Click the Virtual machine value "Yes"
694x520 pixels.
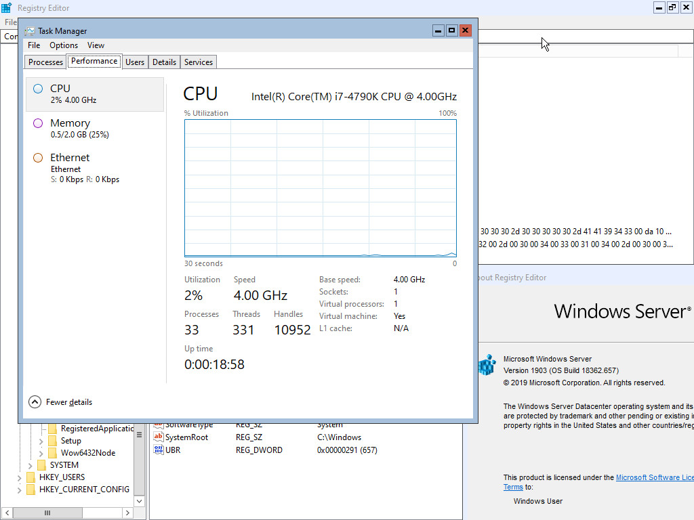pos(399,316)
